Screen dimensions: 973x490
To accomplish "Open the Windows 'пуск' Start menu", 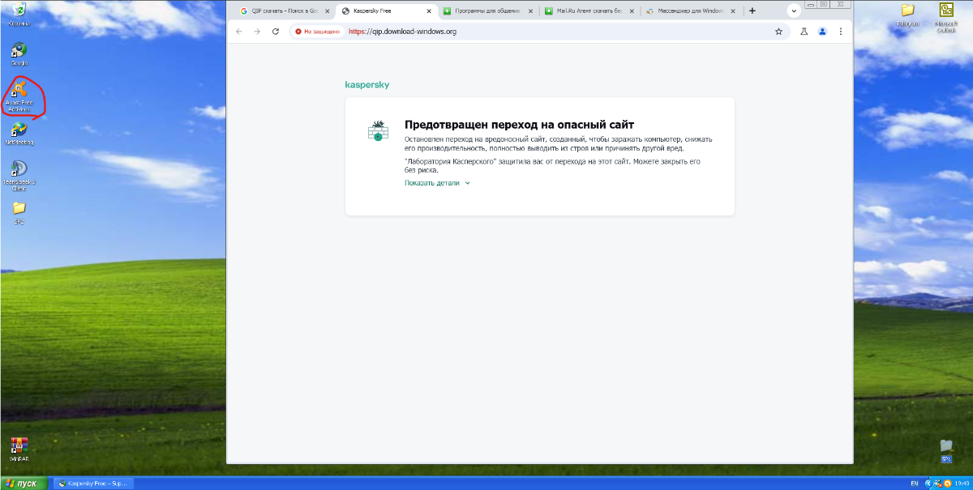I will pos(24,483).
